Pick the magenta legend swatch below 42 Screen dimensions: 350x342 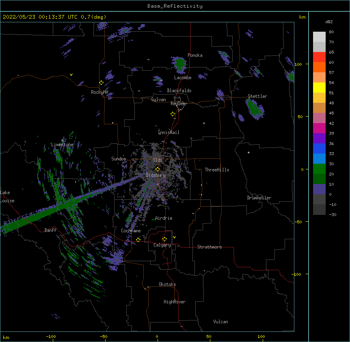pos(319,128)
